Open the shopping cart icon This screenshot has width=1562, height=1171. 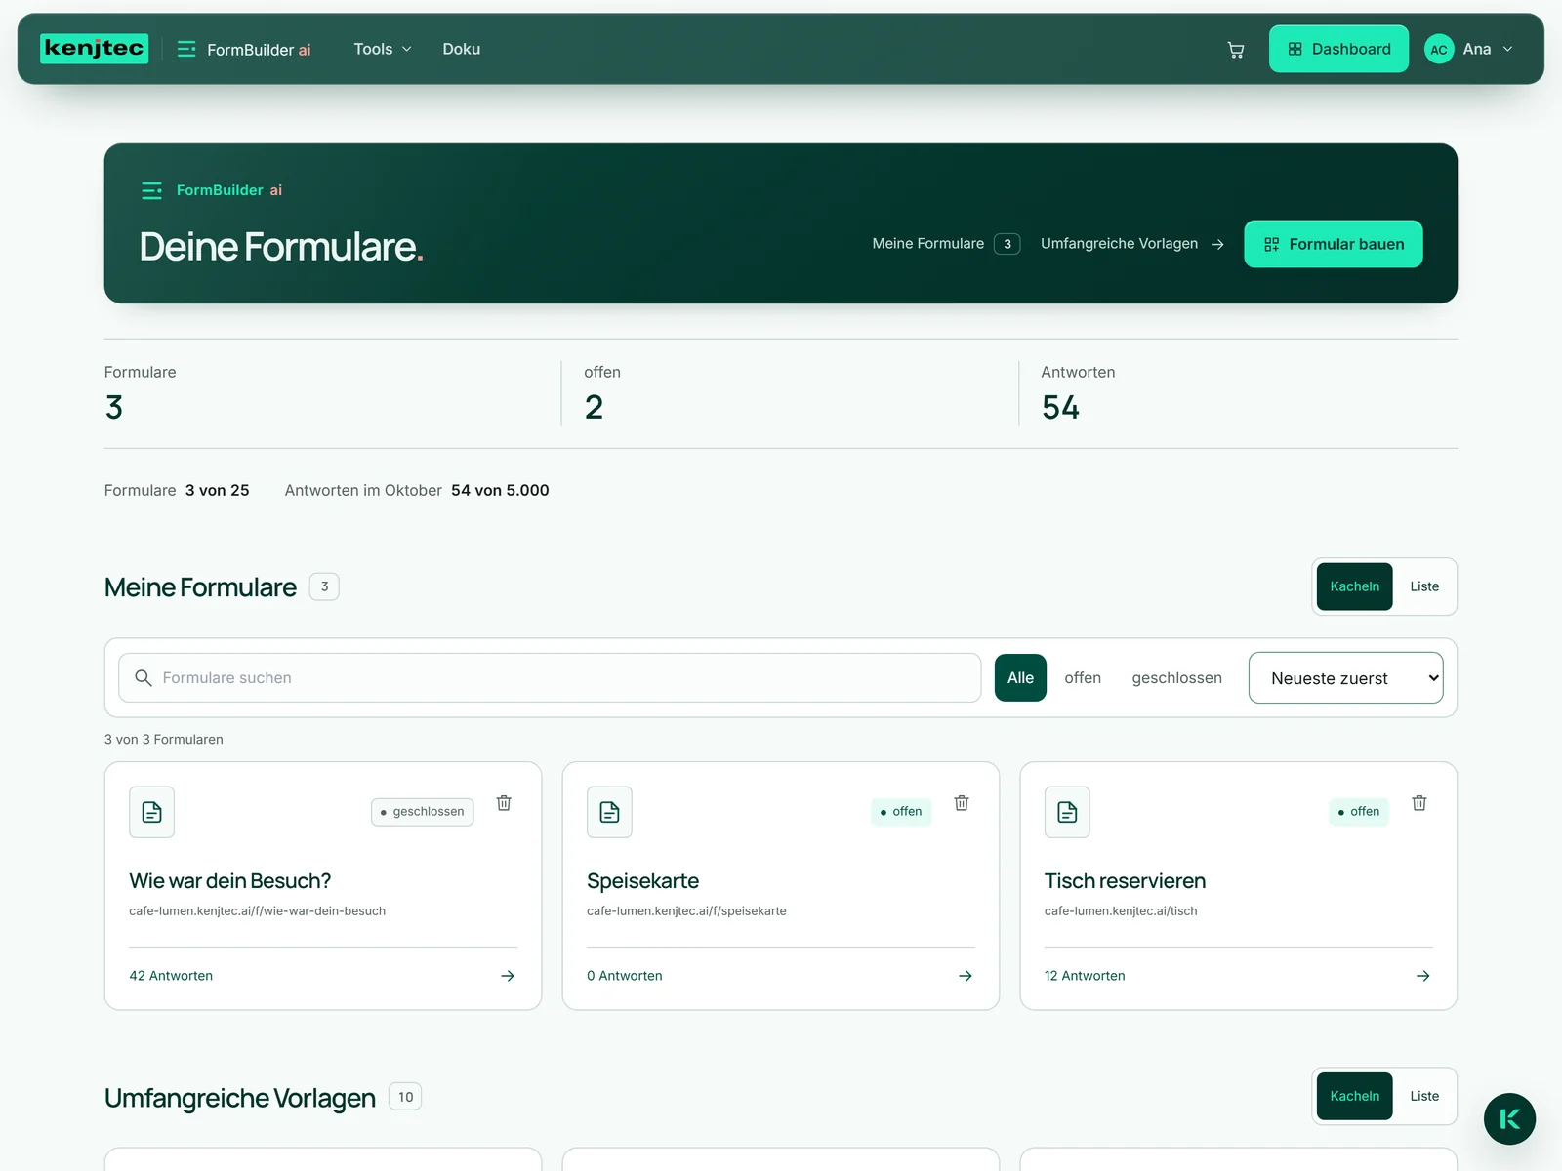coord(1235,50)
